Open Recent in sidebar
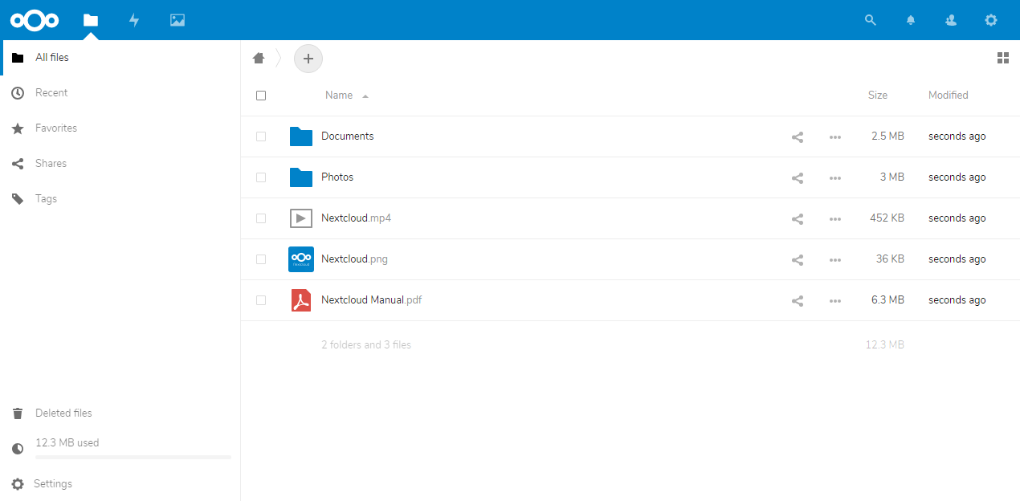1020x501 pixels. tap(120, 93)
